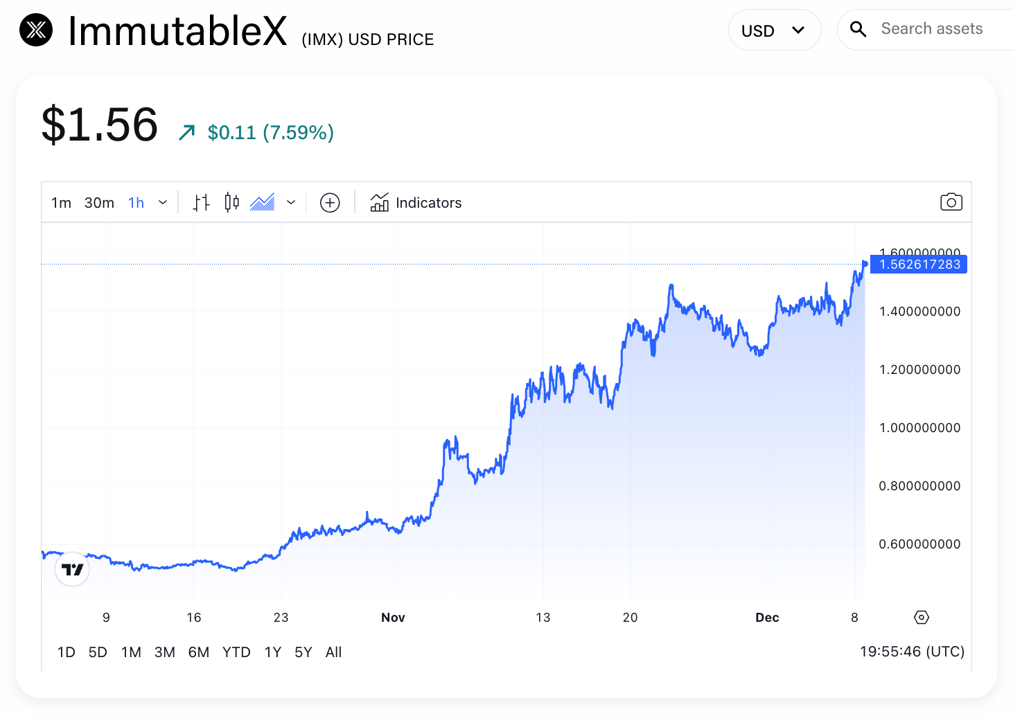Select the 5Y time range
Screen dimensions: 1013x716
coord(303,652)
